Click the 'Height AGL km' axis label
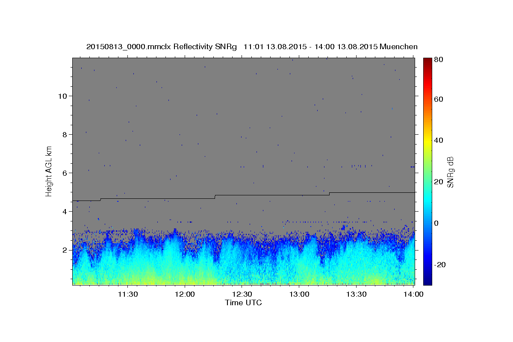 [49, 171]
